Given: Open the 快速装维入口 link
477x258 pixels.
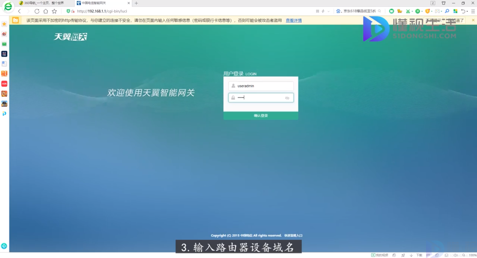Looking at the screenshot, I should [x=293, y=235].
